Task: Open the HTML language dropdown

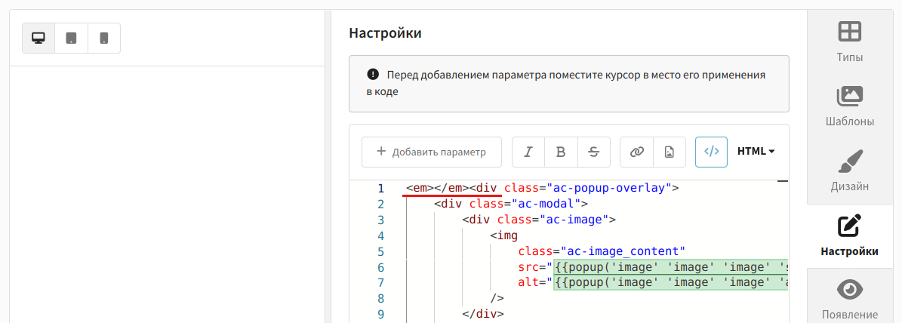Action: pos(756,152)
